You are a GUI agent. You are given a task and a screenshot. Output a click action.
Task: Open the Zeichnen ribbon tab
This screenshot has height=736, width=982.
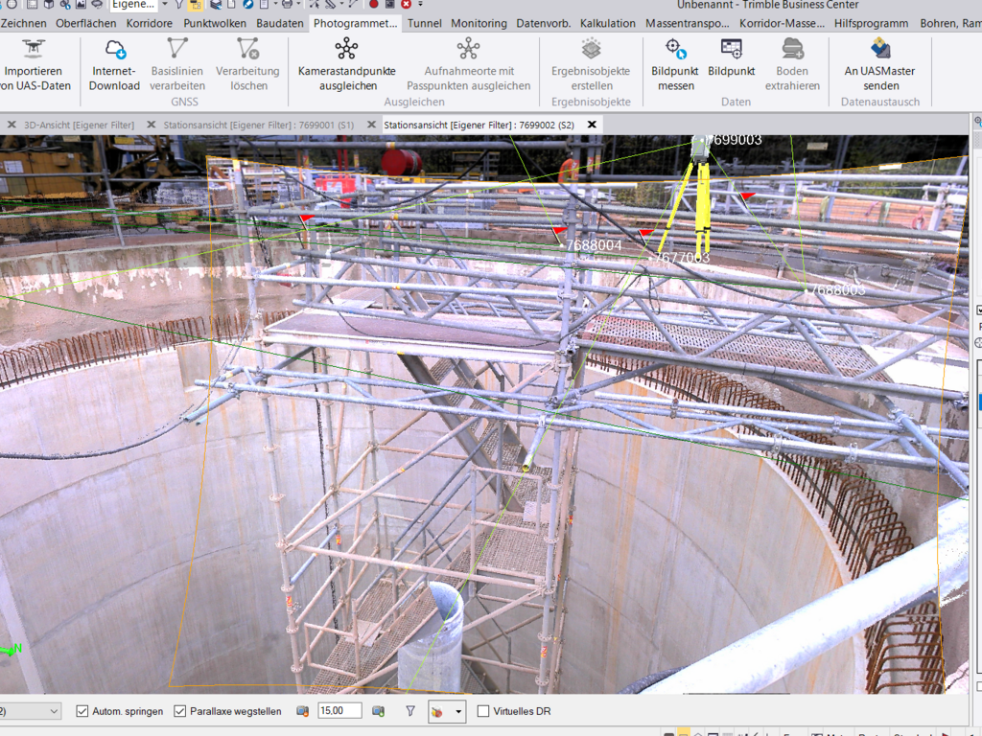[x=23, y=23]
